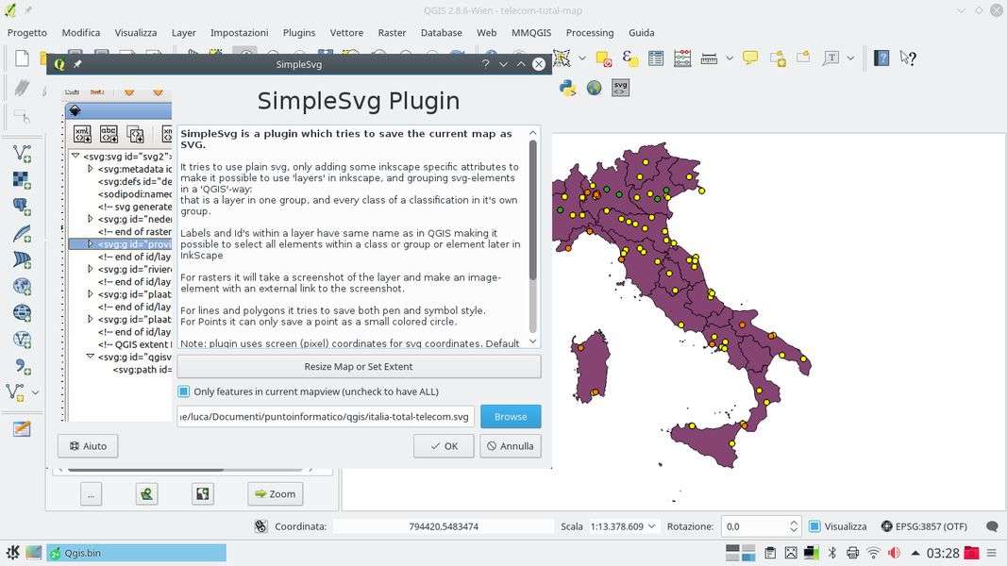The image size is (1007, 566).
Task: Expand the svg:metadata tree node
Action: click(91, 169)
